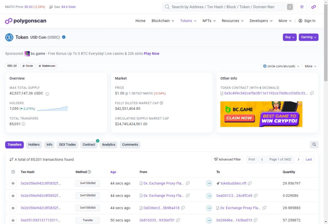This screenshot has height=224, width=328.
Task: Click the info icon beside max total supply
Action: click(x=47, y=94)
